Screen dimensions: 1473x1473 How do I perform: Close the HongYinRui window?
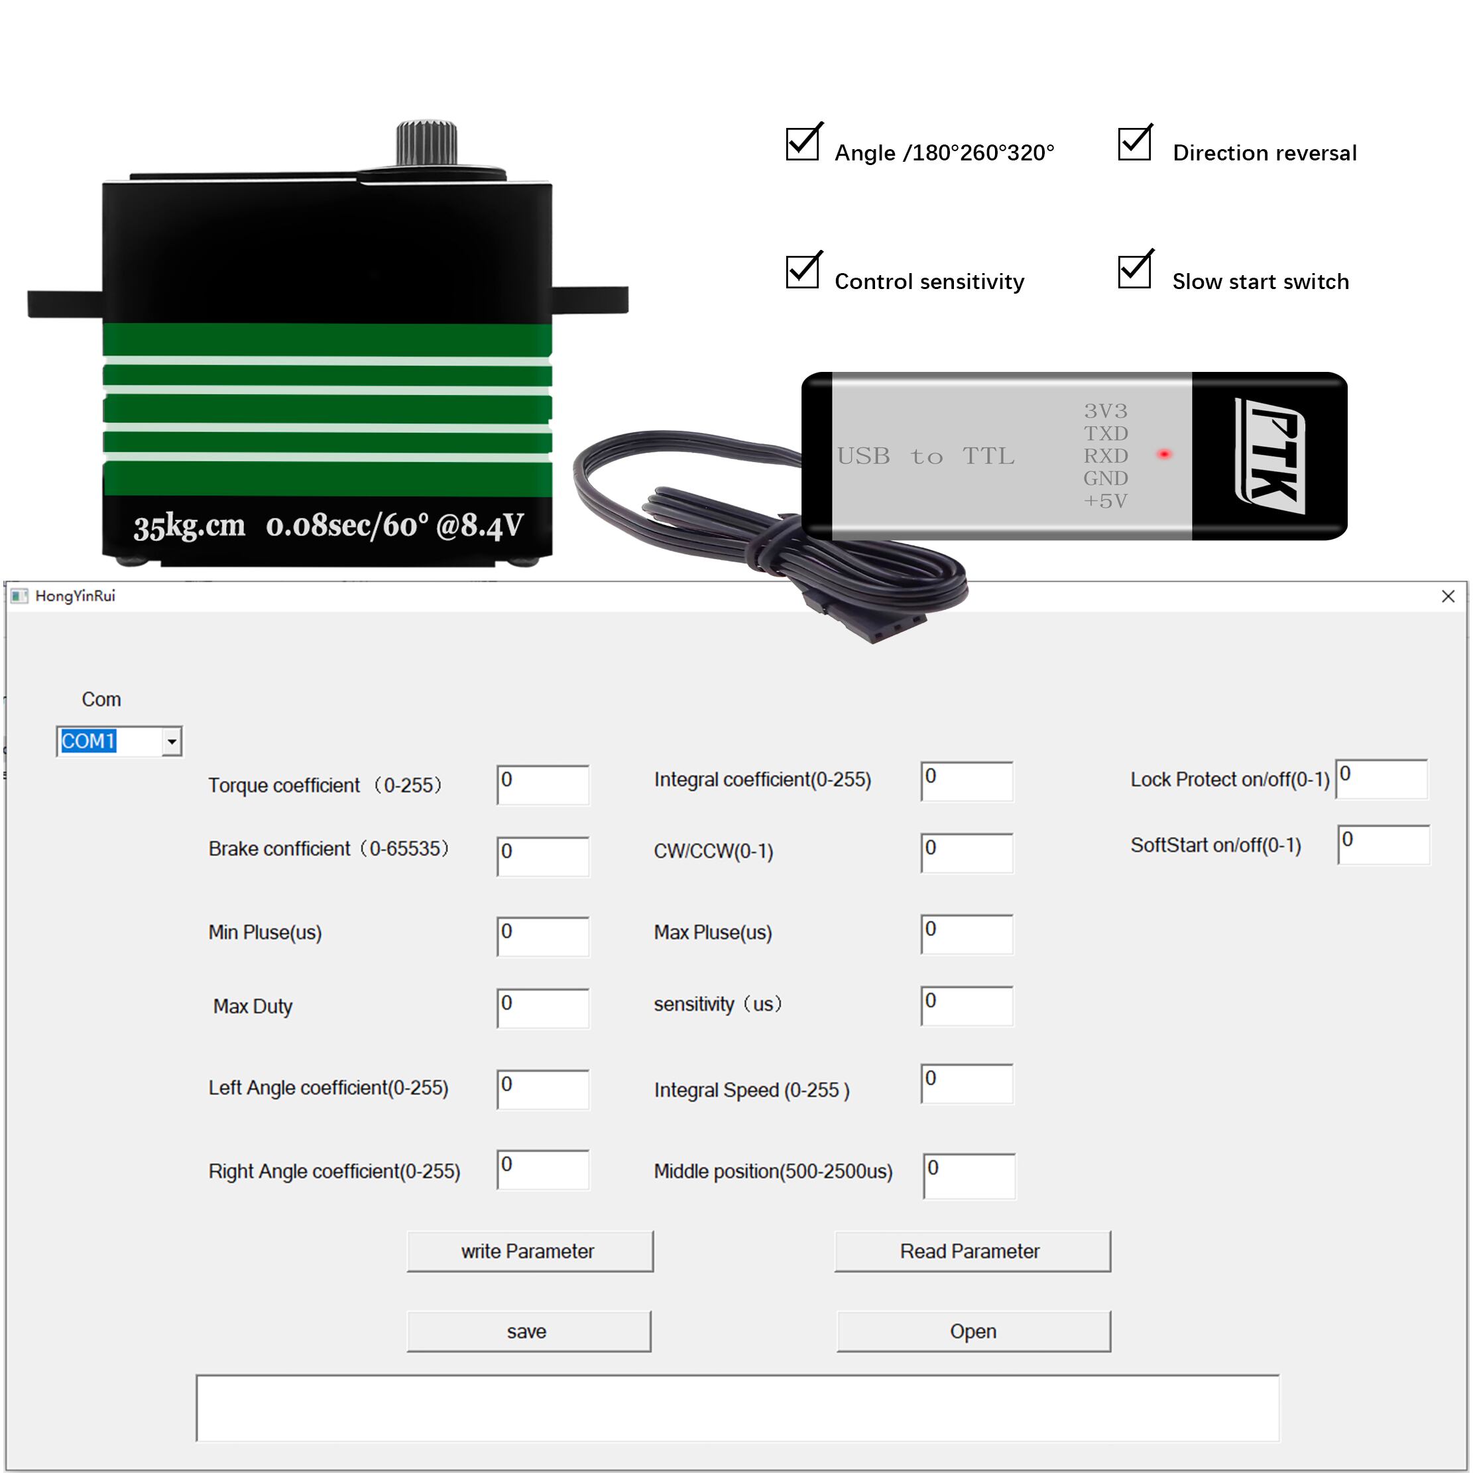click(1448, 596)
